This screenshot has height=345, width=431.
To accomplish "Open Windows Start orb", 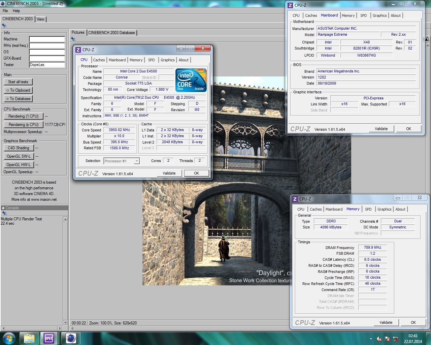I will click(8, 338).
